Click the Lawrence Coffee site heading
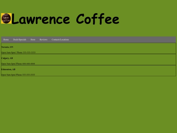Viewport: 177px width, 133px height. [66, 19]
